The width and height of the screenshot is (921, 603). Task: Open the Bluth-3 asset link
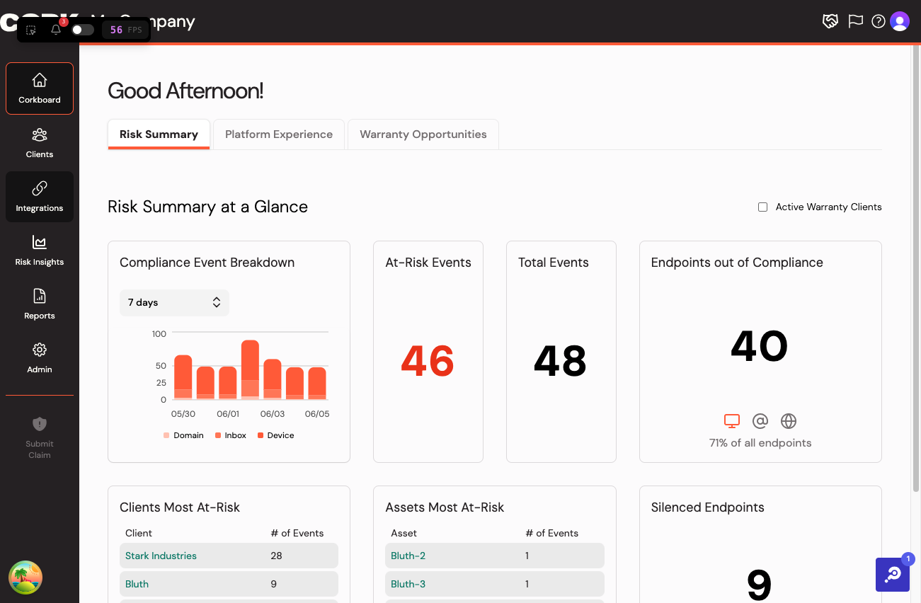[408, 584]
